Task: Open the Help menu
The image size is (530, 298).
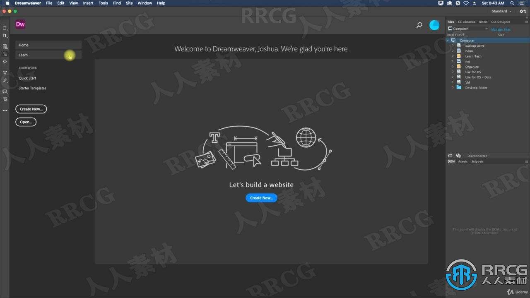Action: click(x=161, y=3)
